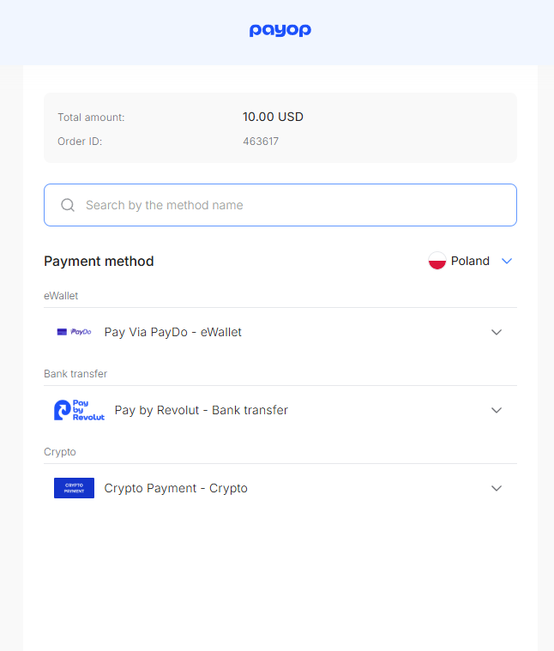
Task: Click the 10.00 USD total amount
Action: click(273, 117)
